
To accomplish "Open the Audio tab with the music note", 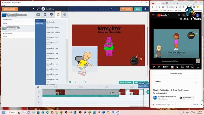I will click(x=58, y=15).
